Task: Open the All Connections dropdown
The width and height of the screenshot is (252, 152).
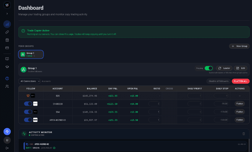Action: (x=29, y=81)
